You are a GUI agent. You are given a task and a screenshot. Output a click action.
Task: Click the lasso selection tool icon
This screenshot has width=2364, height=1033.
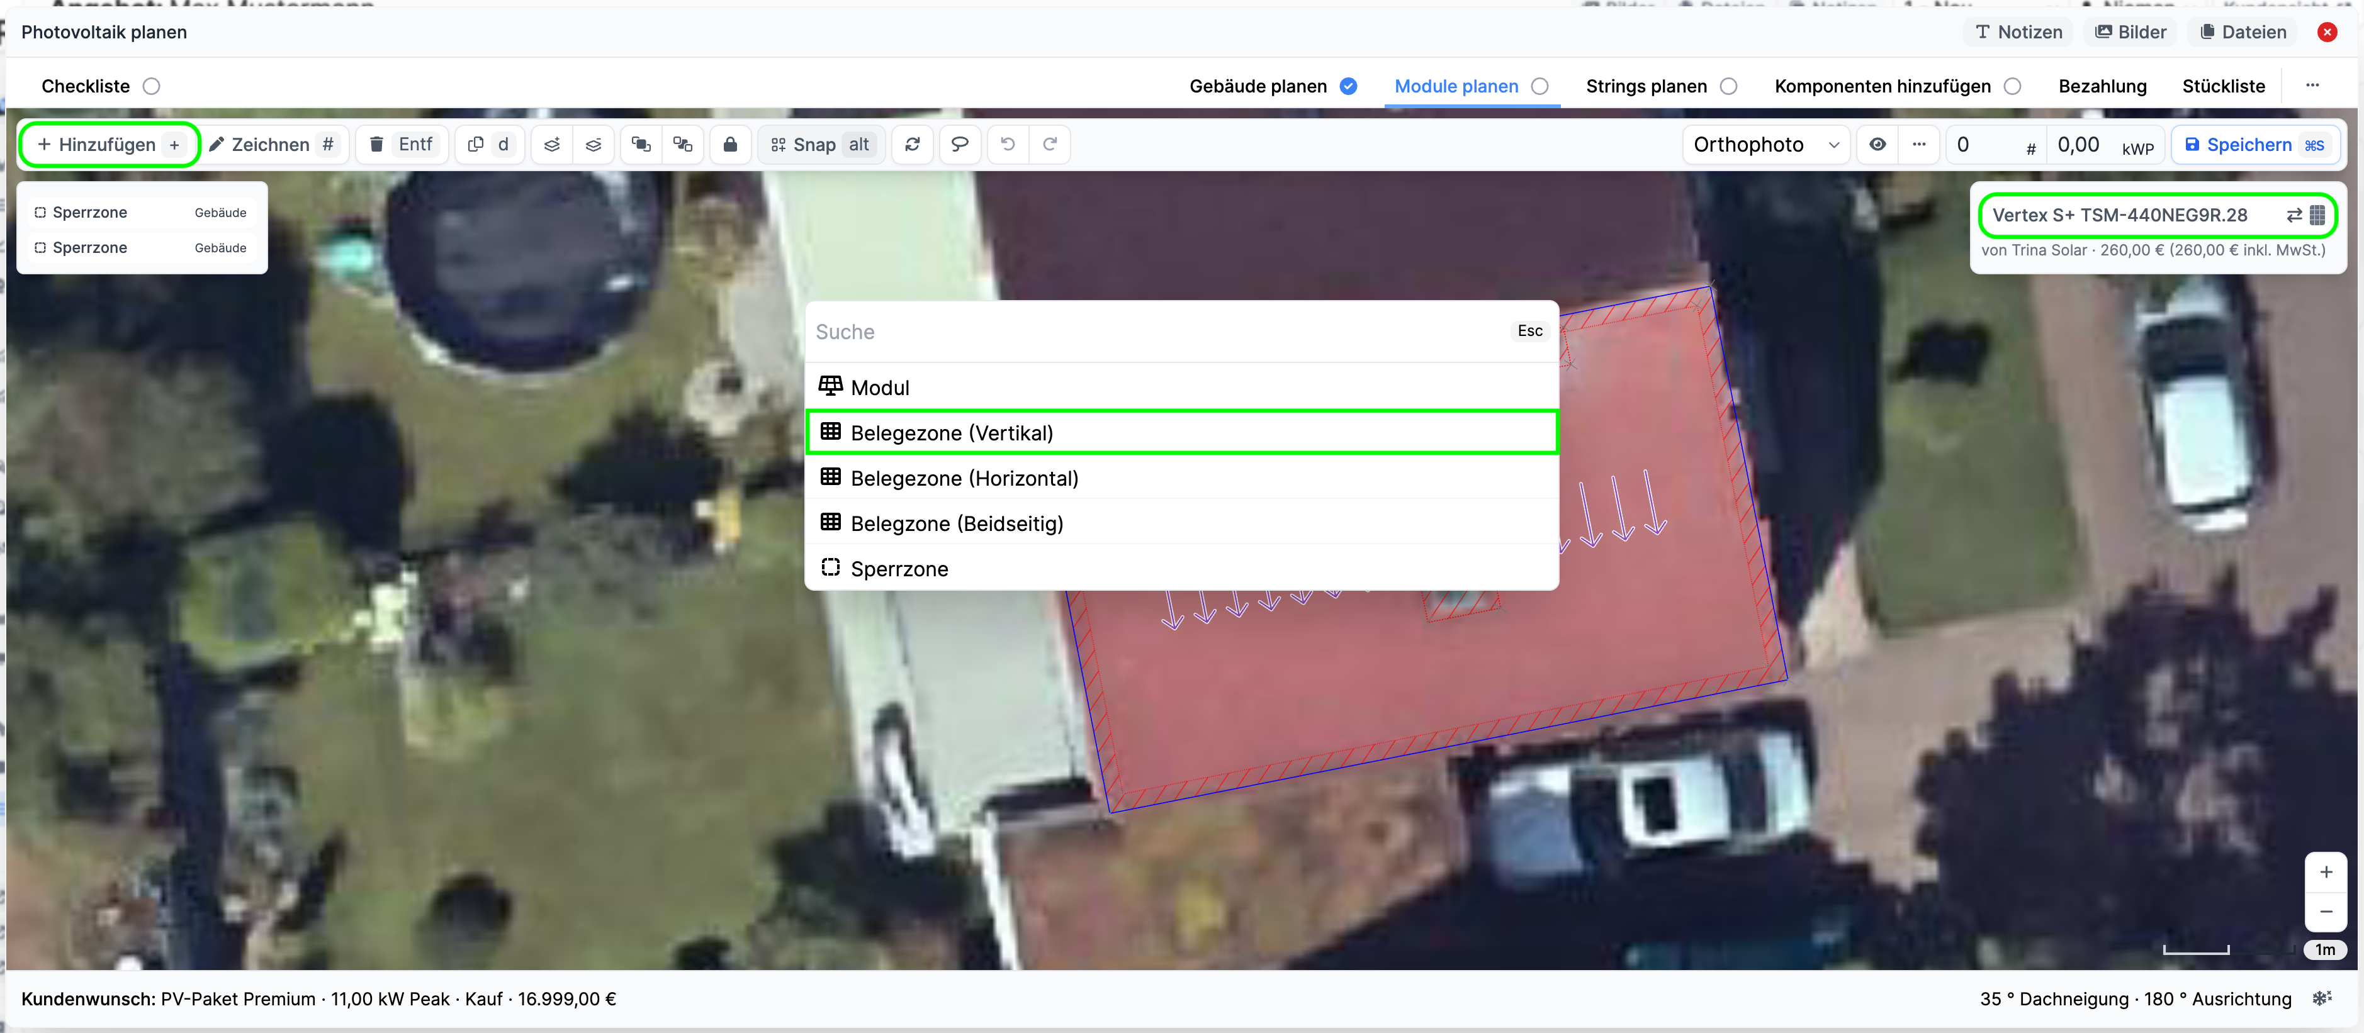coord(959,145)
